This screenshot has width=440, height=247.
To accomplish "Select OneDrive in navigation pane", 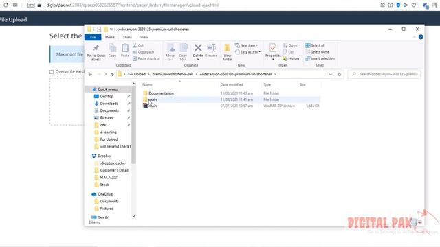I will 105,194.
